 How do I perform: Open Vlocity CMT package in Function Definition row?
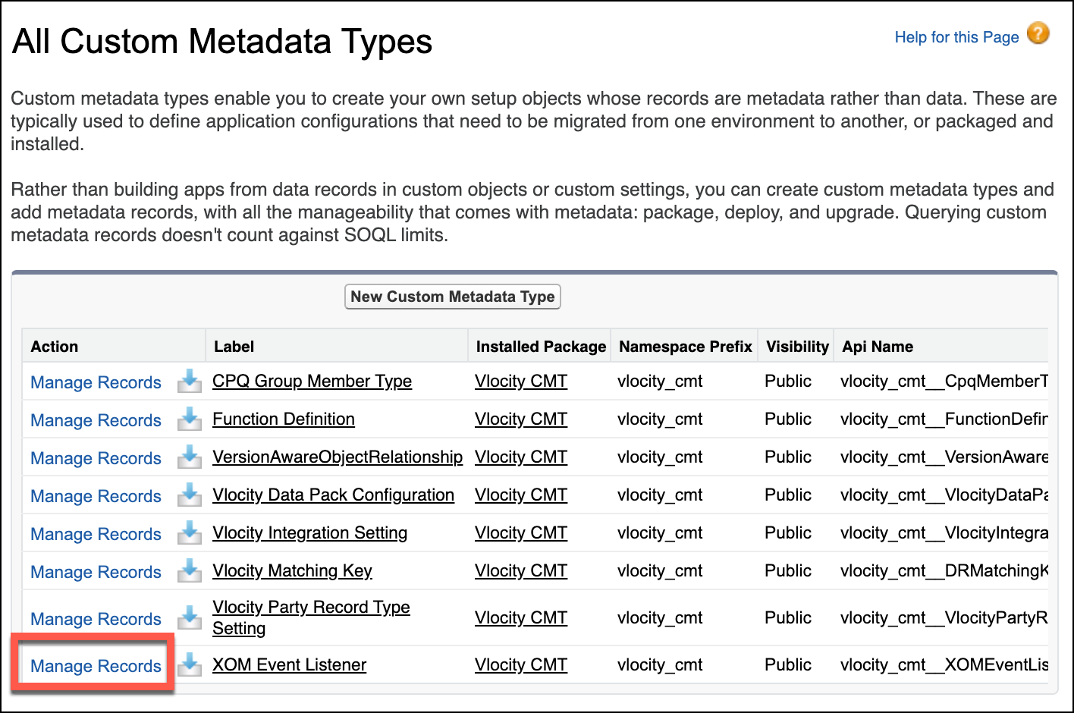521,419
